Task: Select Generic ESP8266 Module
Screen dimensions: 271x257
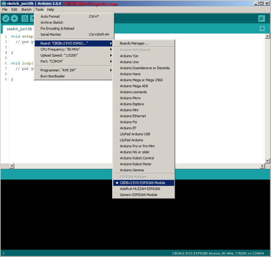Action: pyautogui.click(x=144, y=195)
